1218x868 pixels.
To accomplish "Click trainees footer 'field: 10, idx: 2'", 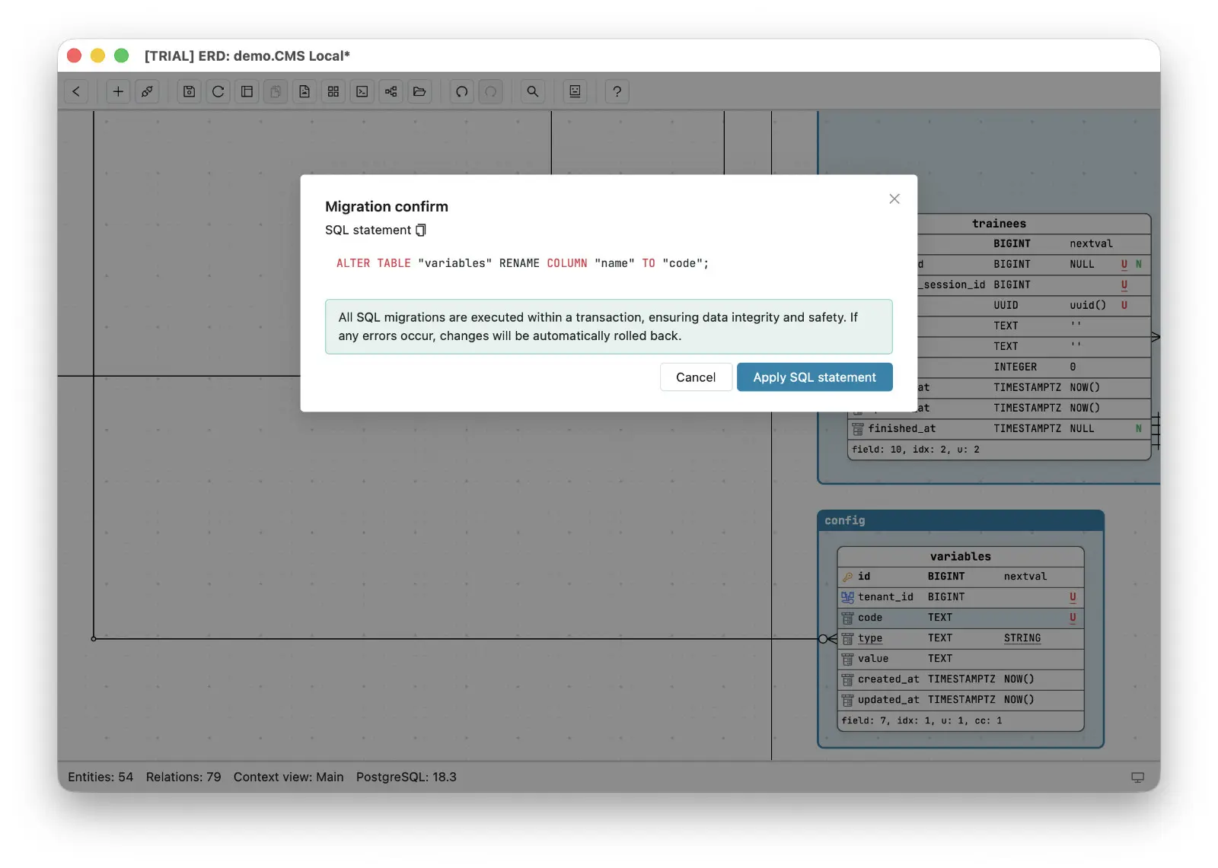I will [916, 450].
